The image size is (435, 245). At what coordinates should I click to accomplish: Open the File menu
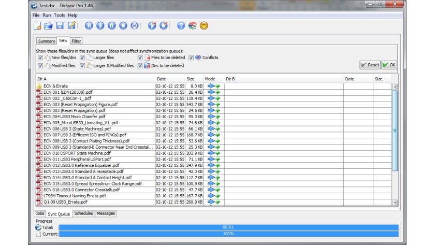(x=36, y=15)
